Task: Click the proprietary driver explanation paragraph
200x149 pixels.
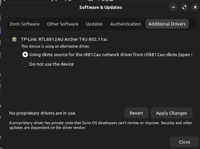Action: [101, 125]
